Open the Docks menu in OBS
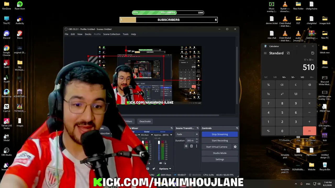Viewport: 335px width, 188px height. click(x=88, y=34)
